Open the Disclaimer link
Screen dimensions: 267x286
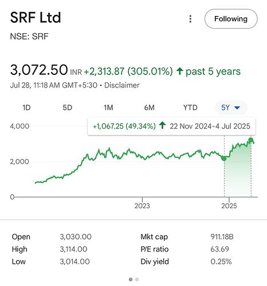click(x=122, y=85)
